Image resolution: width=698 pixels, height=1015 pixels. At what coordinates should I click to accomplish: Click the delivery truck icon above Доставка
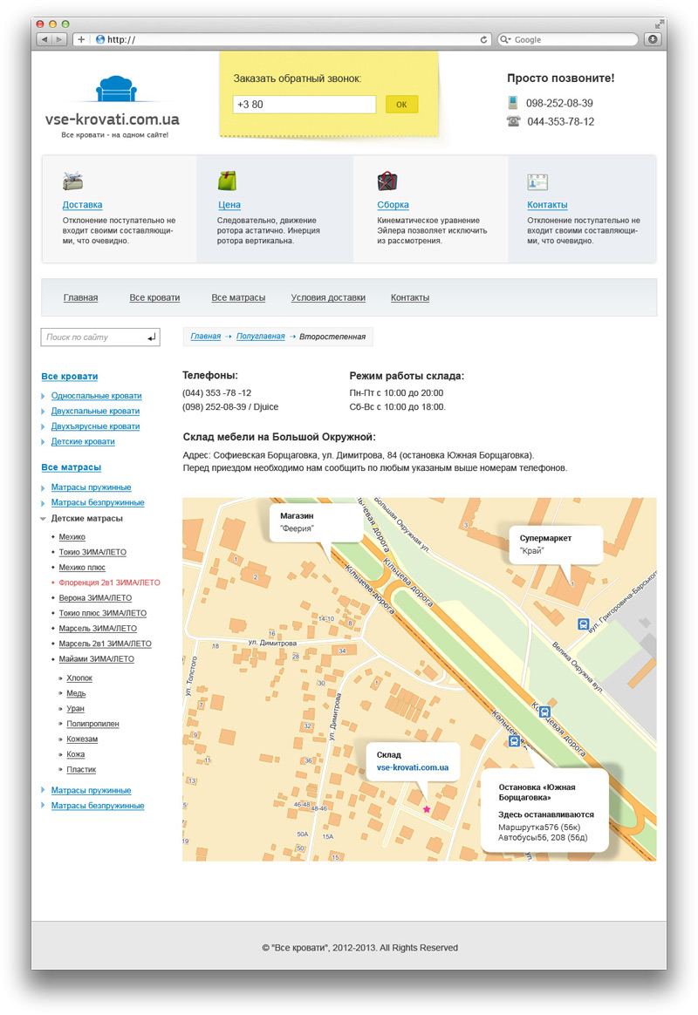[x=72, y=181]
